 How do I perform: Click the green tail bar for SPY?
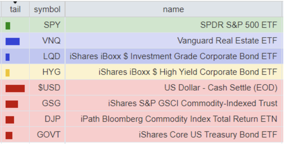tap(8, 26)
